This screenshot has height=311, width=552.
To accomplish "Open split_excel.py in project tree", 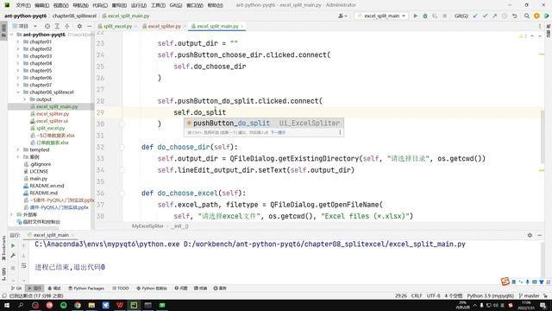I will pyautogui.click(x=50, y=128).
